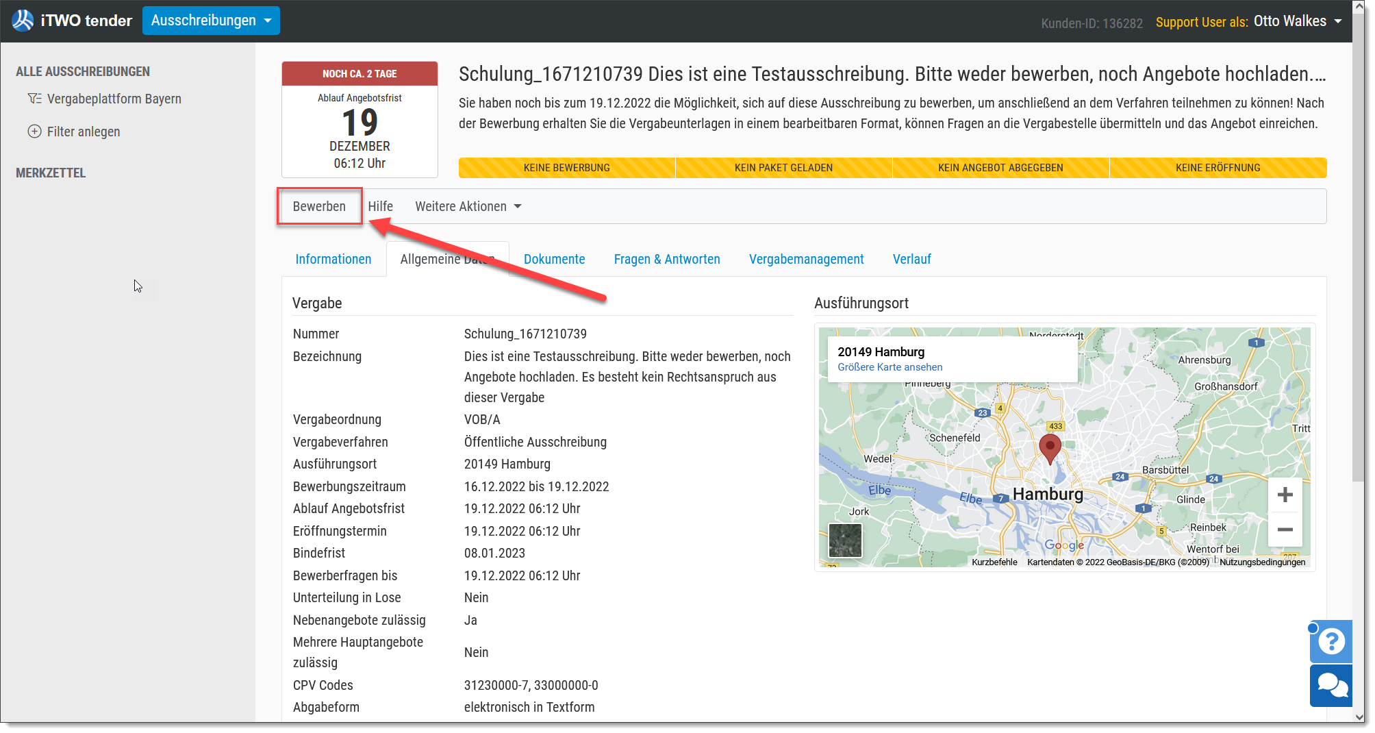Open map Nutzungsbedingungen link
The width and height of the screenshot is (1375, 733).
1262,562
